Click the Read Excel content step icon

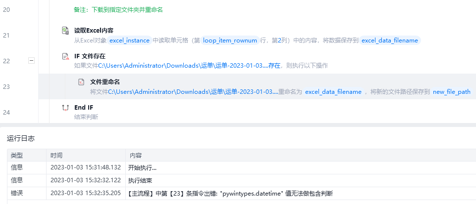coord(65,31)
